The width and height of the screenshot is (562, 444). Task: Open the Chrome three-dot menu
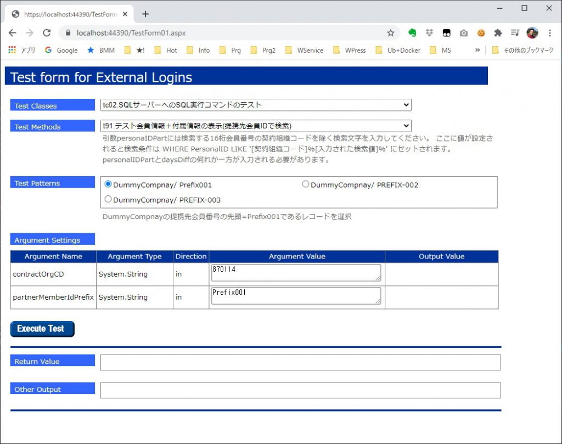click(x=550, y=33)
